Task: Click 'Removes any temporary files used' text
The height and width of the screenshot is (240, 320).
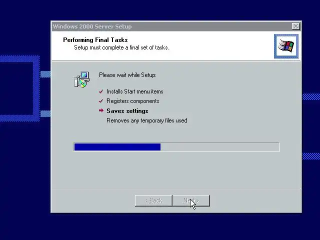Action: coord(146,120)
